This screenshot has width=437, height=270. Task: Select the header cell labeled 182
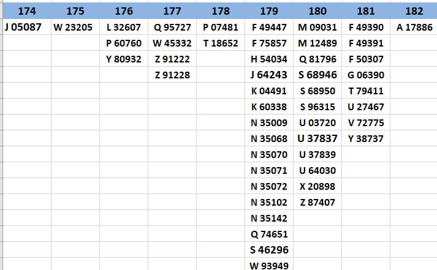pyautogui.click(x=414, y=11)
